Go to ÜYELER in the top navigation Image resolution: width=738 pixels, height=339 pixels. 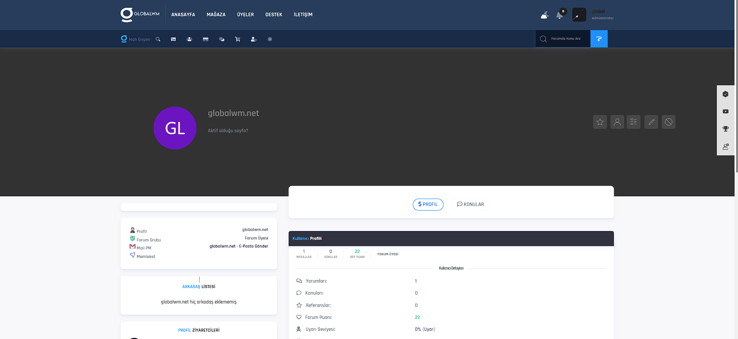(245, 15)
